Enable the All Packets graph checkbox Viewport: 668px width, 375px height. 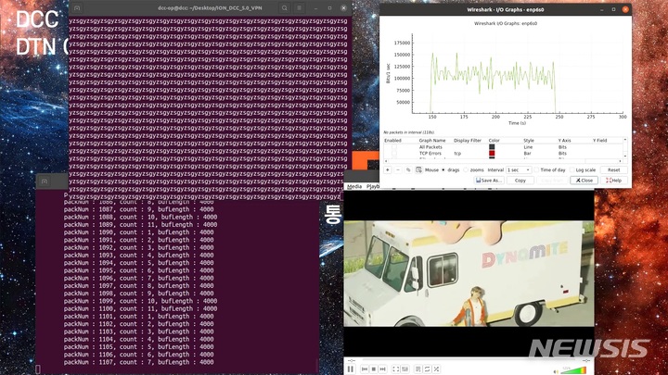pyautogui.click(x=392, y=147)
